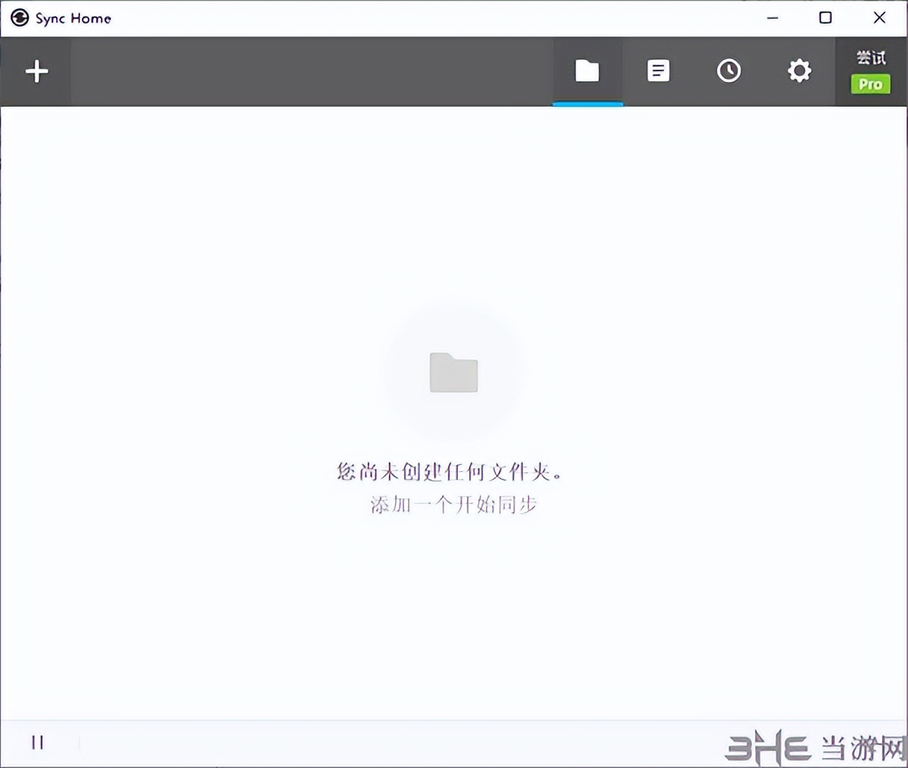The width and height of the screenshot is (908, 768).
Task: Open the 添加一个开始同步 link
Action: (x=452, y=504)
